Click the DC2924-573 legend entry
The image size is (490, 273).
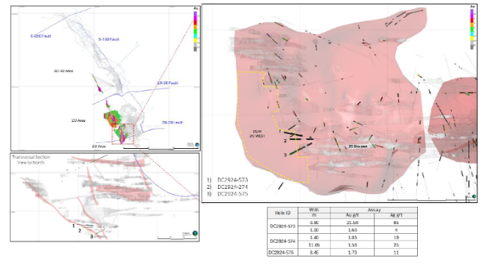click(232, 180)
